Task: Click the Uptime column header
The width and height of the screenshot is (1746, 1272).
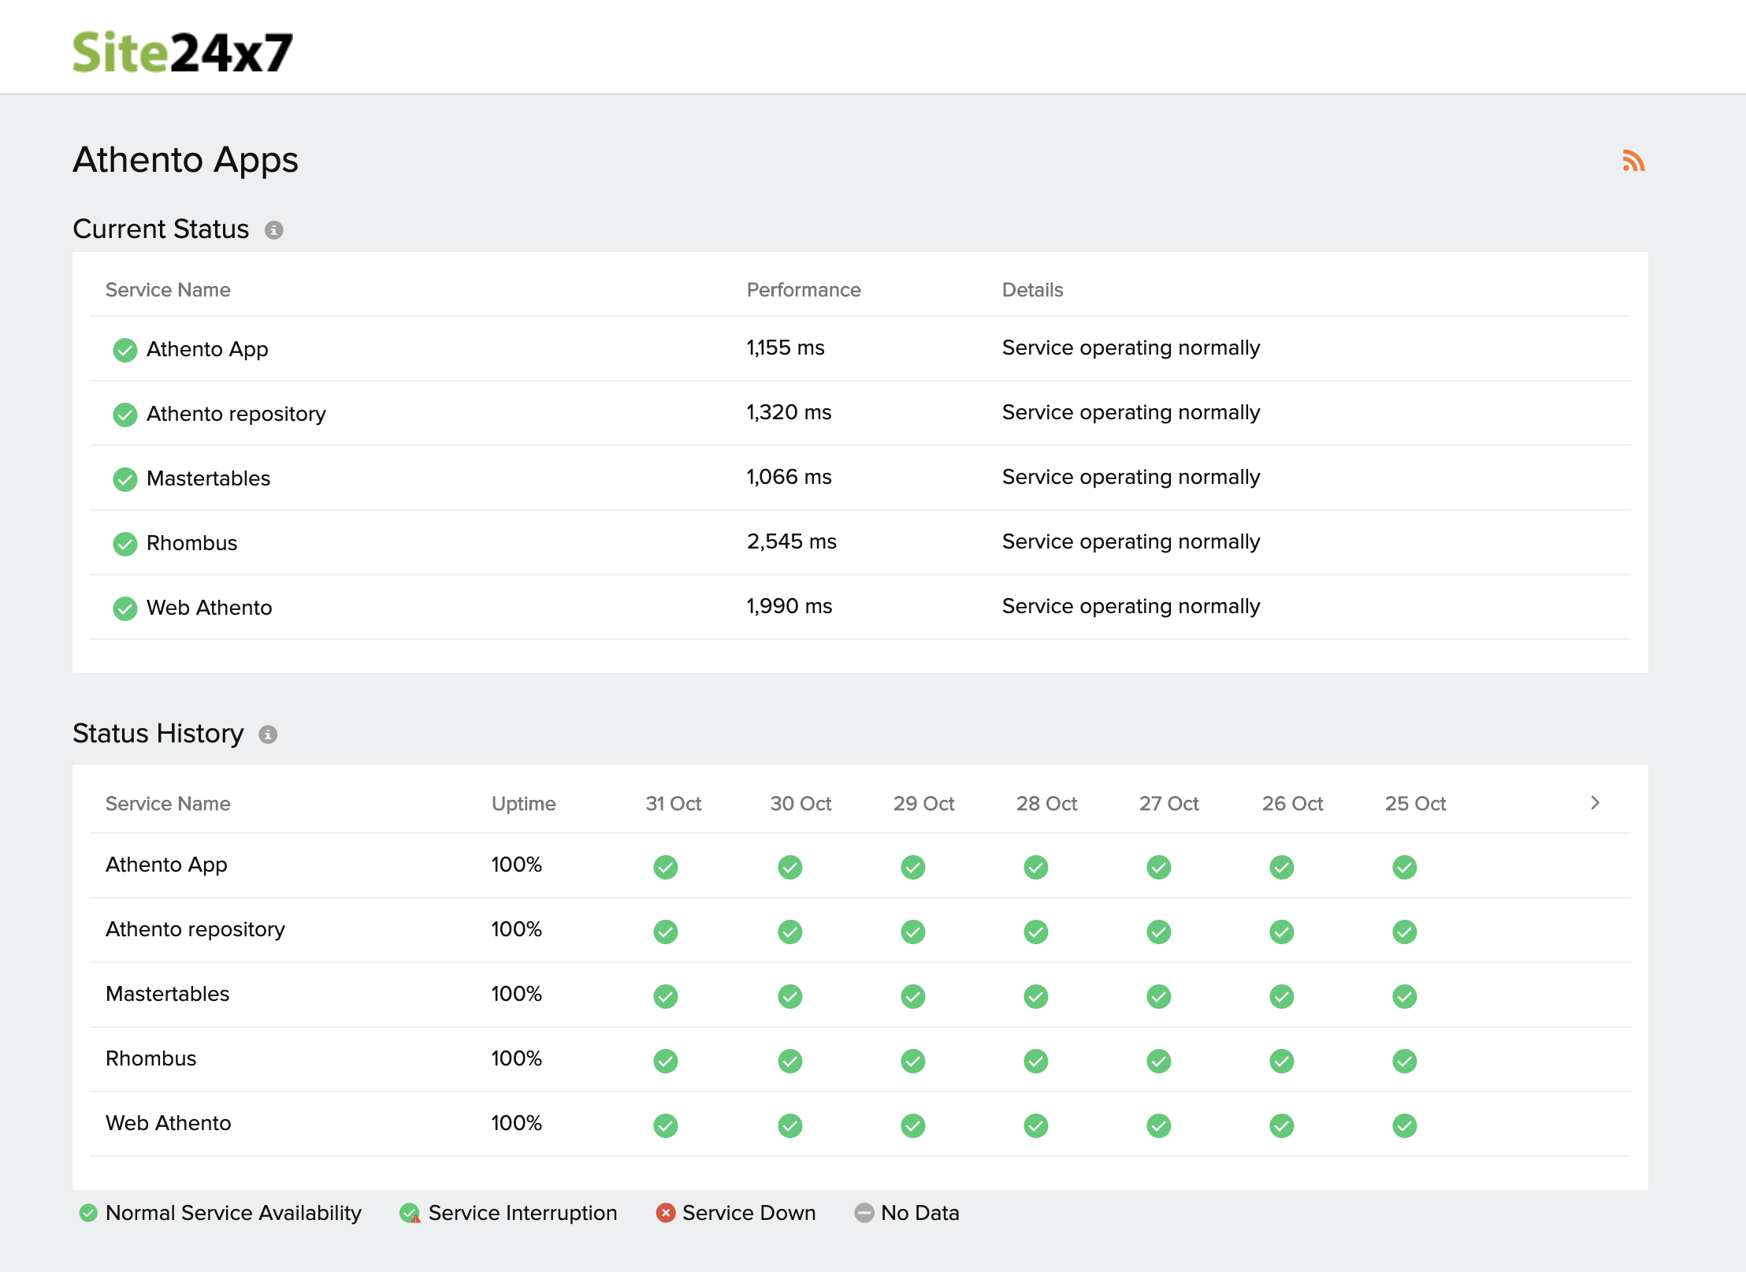Action: (x=523, y=804)
